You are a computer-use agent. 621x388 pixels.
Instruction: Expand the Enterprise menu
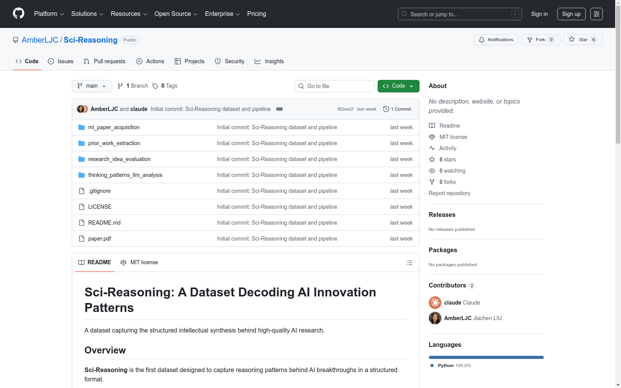(222, 14)
